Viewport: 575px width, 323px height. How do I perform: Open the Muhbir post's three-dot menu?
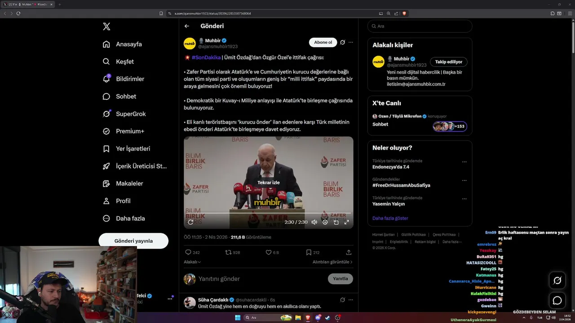[x=351, y=42]
